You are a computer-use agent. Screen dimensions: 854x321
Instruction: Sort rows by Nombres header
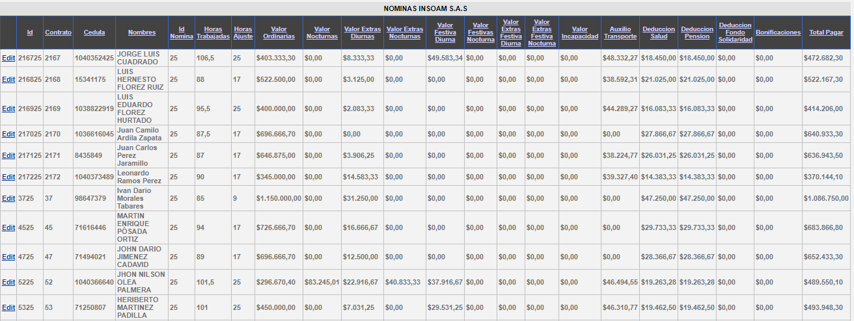142,32
